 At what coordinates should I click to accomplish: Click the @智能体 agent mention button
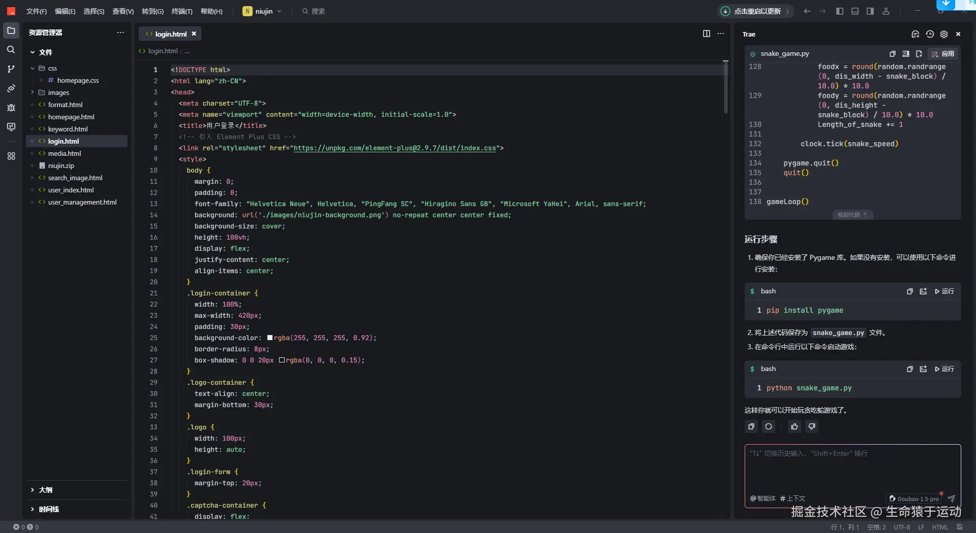pyautogui.click(x=763, y=498)
